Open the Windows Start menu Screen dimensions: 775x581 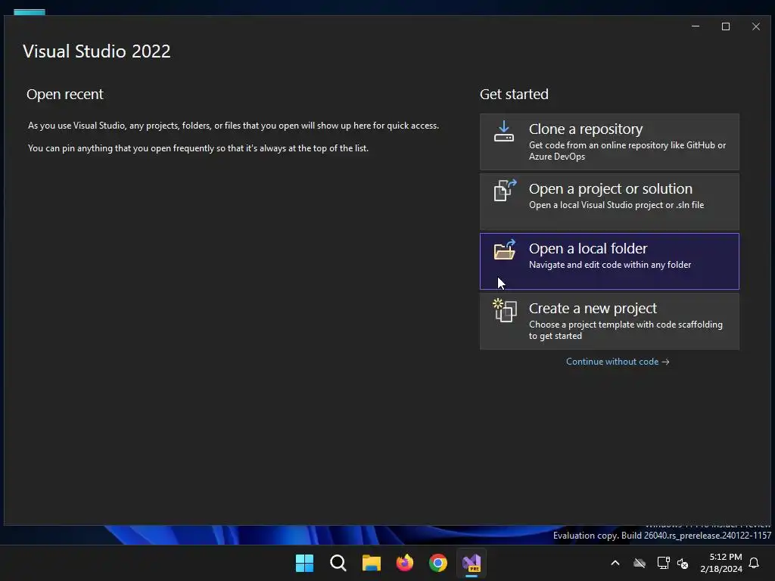(x=304, y=563)
